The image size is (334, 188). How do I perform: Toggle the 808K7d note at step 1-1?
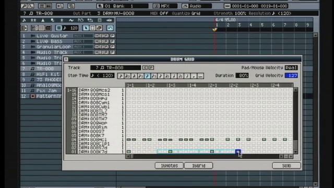(x=129, y=151)
